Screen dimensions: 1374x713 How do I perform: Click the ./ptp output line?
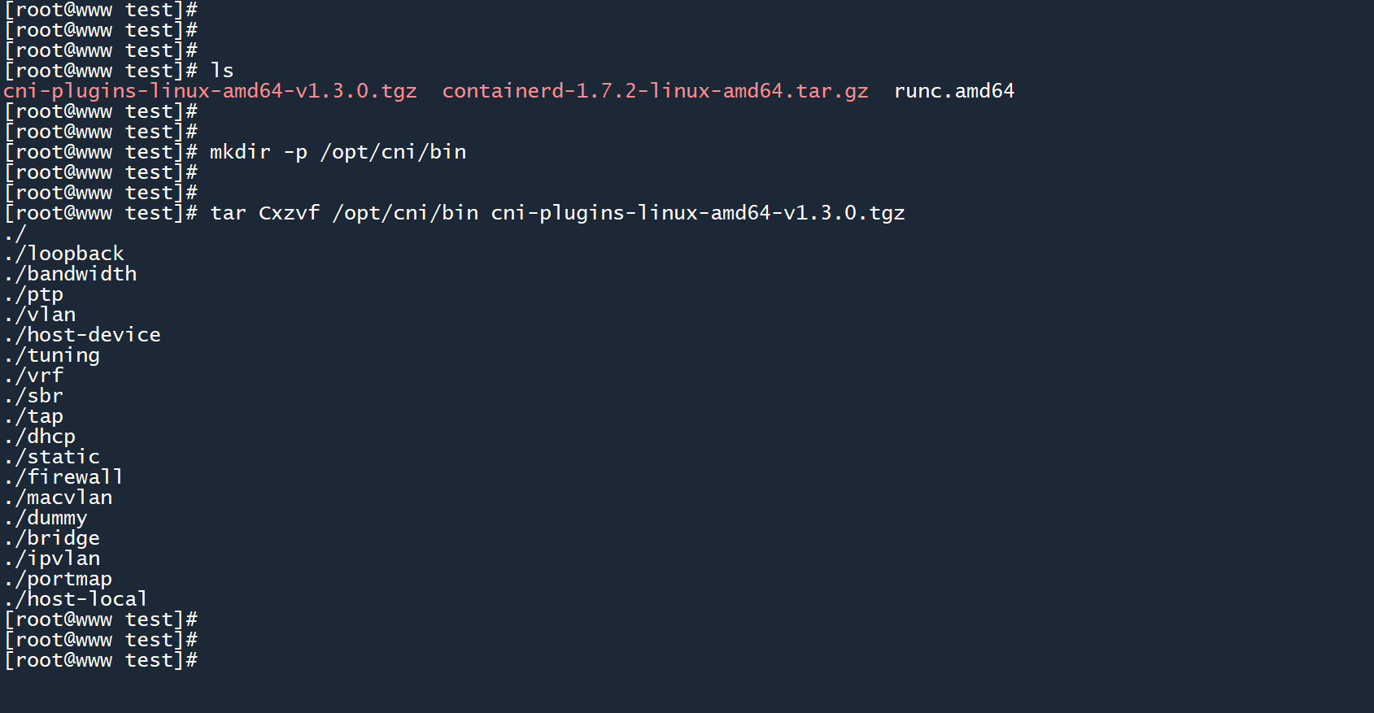point(34,294)
